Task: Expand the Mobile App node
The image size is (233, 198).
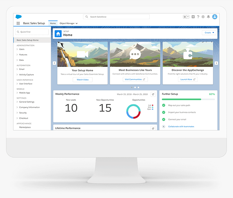Action: click(17, 93)
